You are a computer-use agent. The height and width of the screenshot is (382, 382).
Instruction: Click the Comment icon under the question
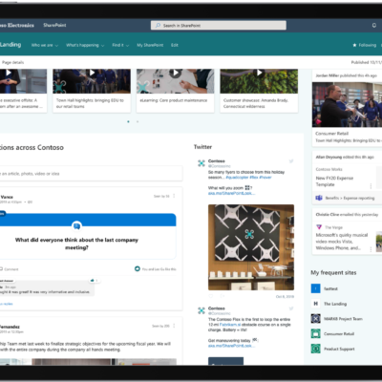pyautogui.click(x=1, y=269)
